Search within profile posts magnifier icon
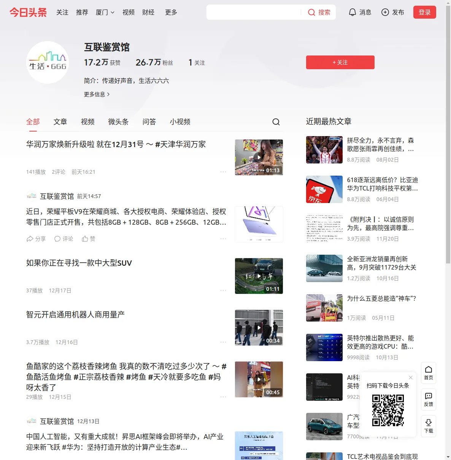The width and height of the screenshot is (451, 460). [x=276, y=122]
